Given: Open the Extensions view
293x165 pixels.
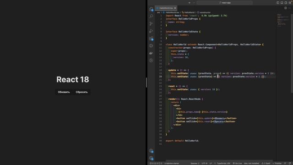Looking at the screenshot, I should click(151, 38).
